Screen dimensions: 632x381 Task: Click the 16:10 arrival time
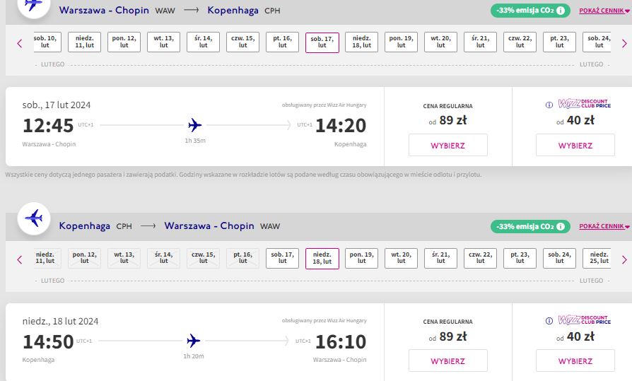tap(341, 341)
